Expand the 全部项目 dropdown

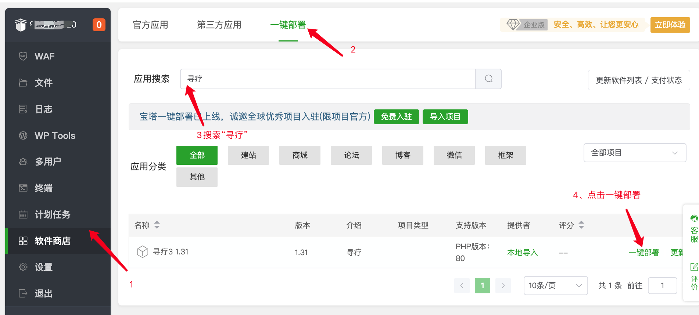pyautogui.click(x=635, y=153)
